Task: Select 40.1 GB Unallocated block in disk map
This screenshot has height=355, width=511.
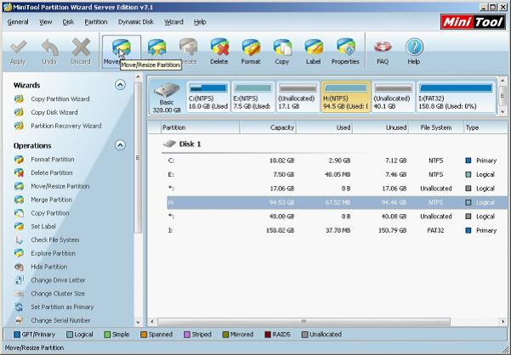Action: point(394,97)
